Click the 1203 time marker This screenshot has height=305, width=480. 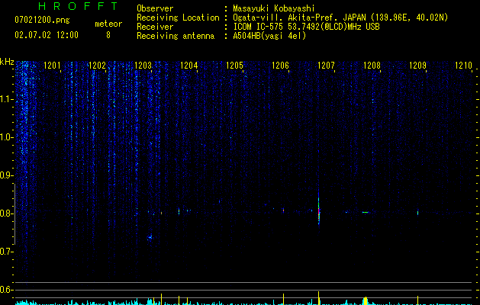pos(143,66)
